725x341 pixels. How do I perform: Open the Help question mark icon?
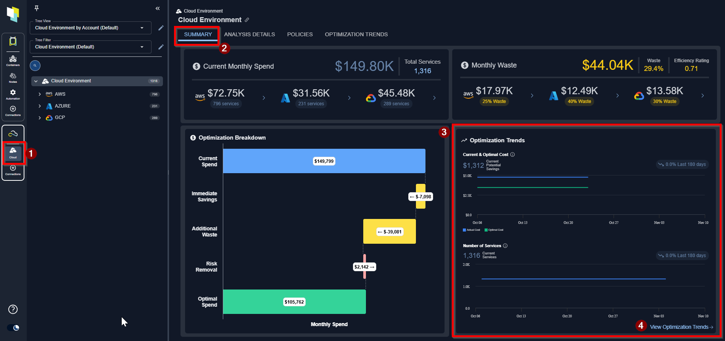(13, 309)
